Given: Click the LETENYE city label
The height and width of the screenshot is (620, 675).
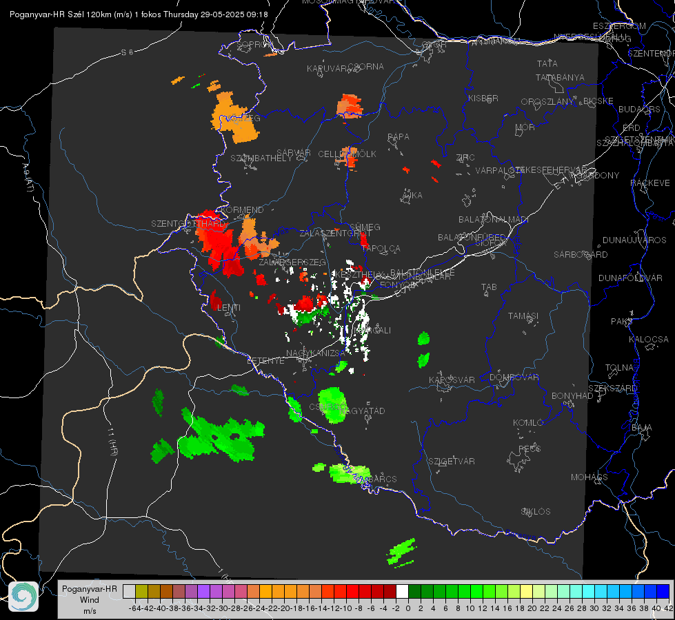Looking at the screenshot, I should 265,361.
